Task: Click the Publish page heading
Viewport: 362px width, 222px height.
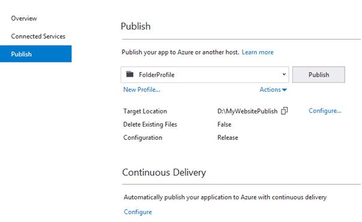Action: click(136, 26)
